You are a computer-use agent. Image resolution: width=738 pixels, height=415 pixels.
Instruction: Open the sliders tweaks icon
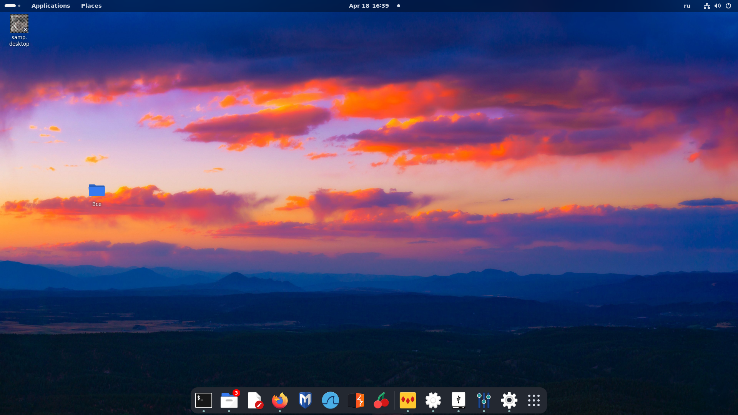click(484, 400)
